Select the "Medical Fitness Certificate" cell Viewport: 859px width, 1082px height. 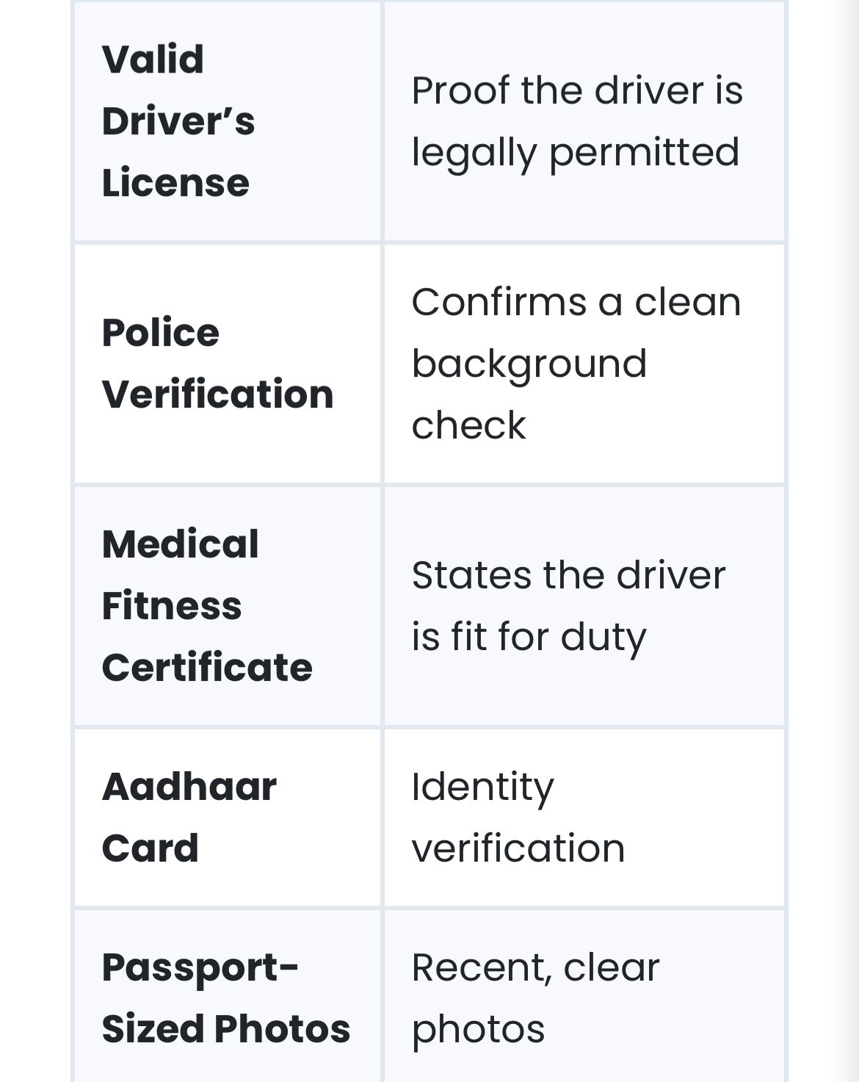(x=227, y=606)
